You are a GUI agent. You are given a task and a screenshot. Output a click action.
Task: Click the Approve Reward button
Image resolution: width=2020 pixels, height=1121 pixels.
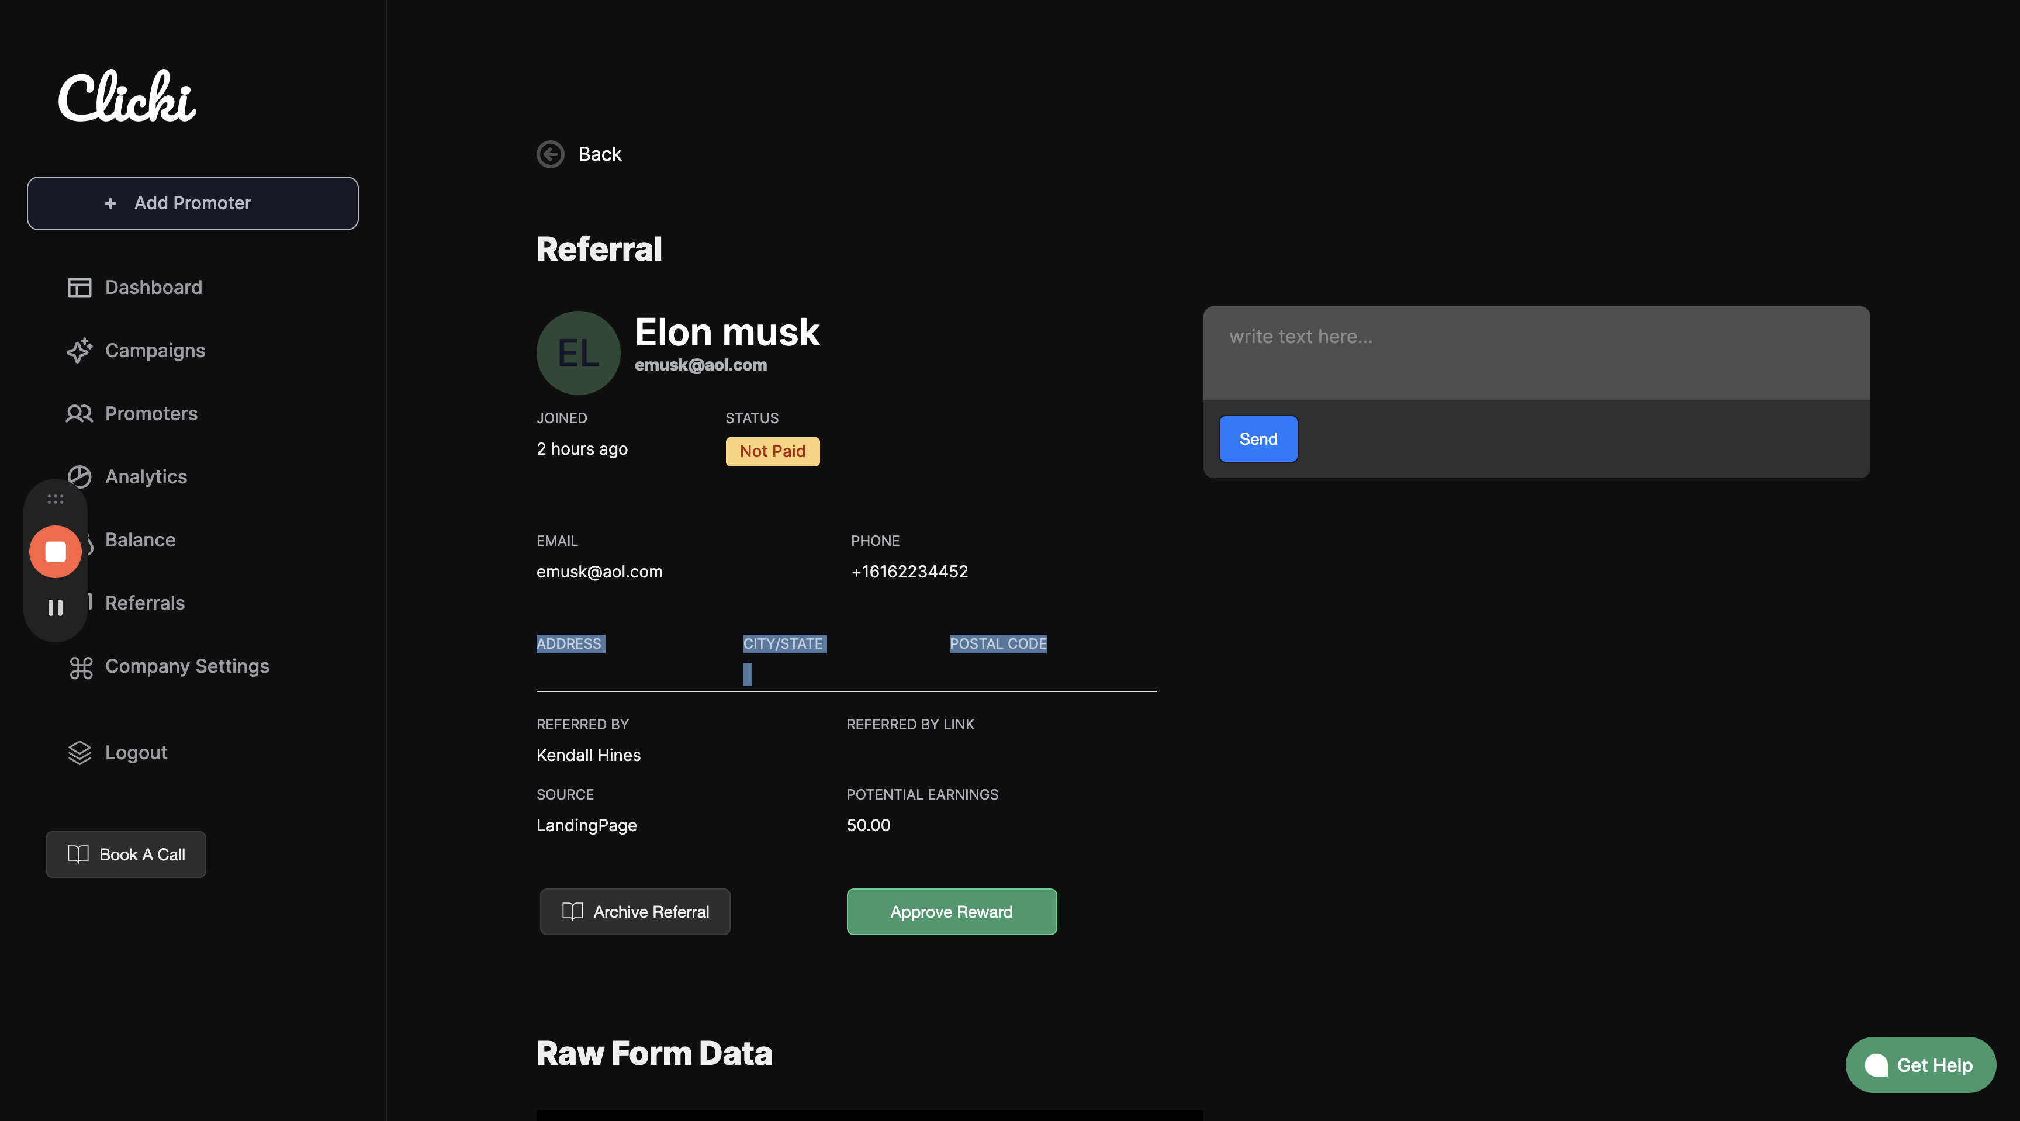(x=951, y=912)
